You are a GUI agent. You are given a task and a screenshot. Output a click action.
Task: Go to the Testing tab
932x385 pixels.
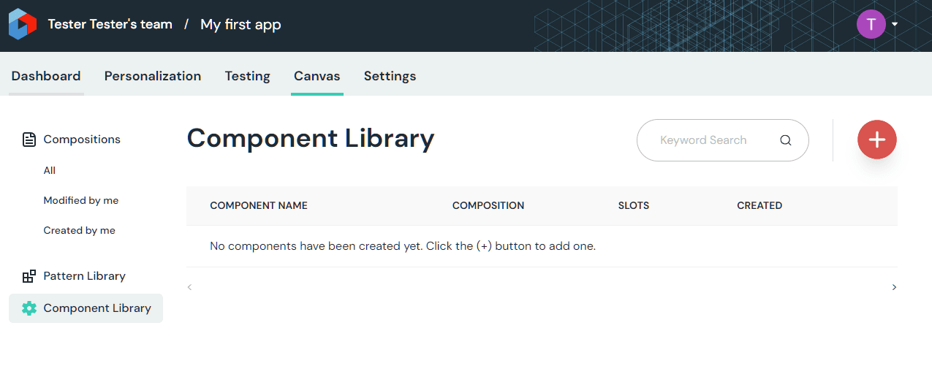[x=247, y=76]
